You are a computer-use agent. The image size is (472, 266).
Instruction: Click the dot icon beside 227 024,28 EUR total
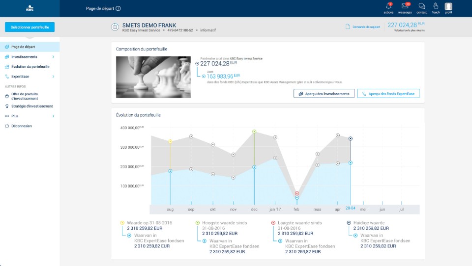(197, 64)
